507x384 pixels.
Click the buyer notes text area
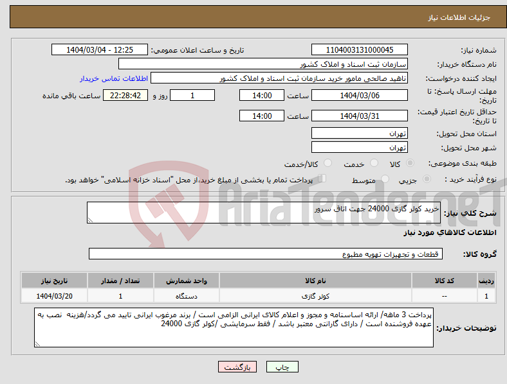(234, 327)
